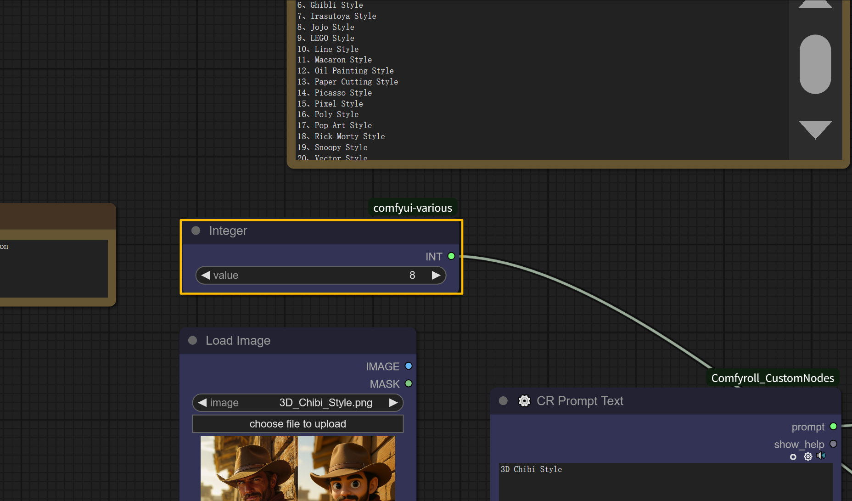Image resolution: width=852 pixels, height=501 pixels.
Task: Click the '9、LEGO Style' line
Action: click(x=325, y=38)
